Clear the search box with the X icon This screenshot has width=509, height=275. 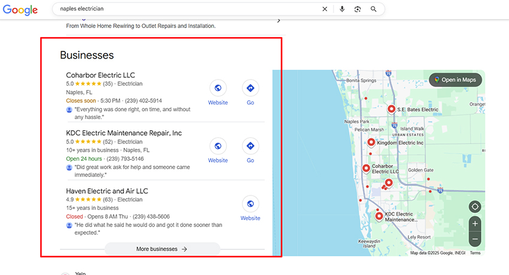point(325,9)
